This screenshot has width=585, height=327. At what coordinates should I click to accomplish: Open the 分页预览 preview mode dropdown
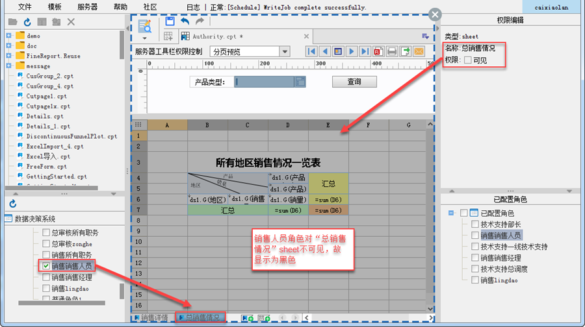[285, 51]
